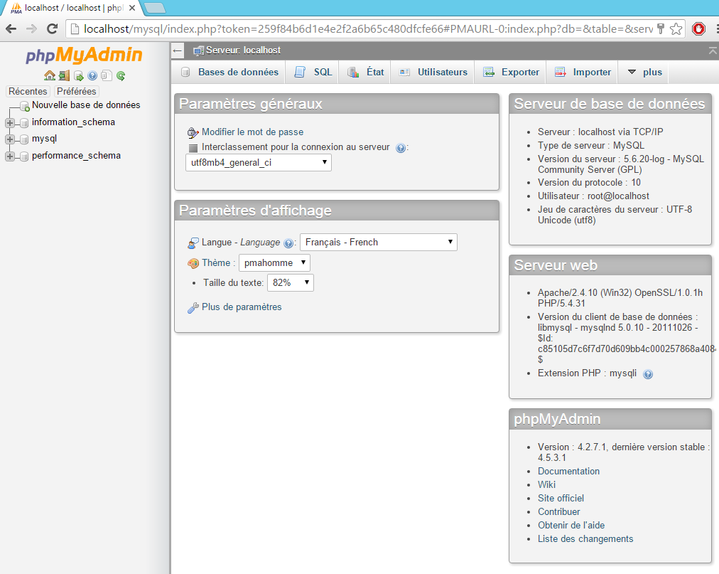Open the plus dropdown menu tab
The image size is (719, 574).
coord(644,72)
